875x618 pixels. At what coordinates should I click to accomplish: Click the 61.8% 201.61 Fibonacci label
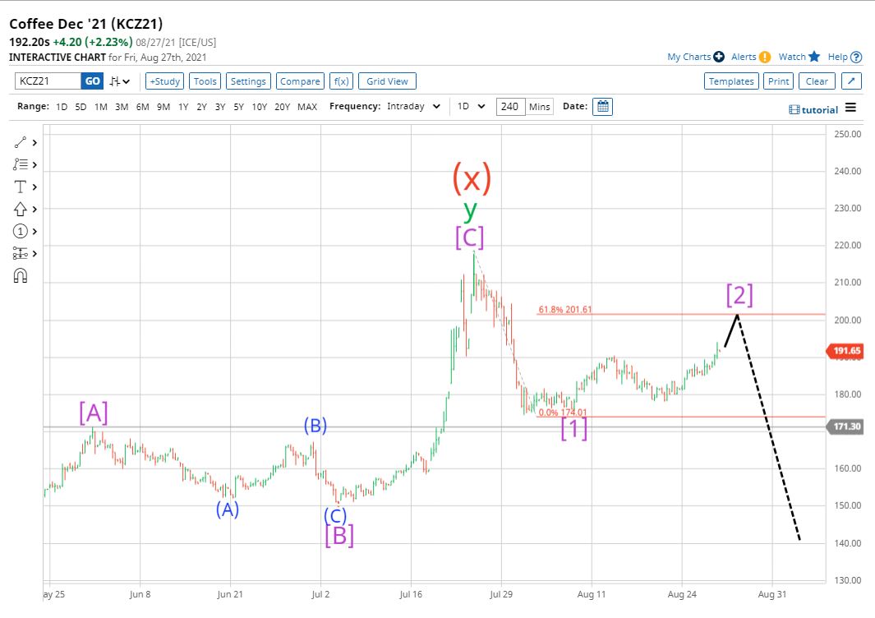(x=564, y=309)
